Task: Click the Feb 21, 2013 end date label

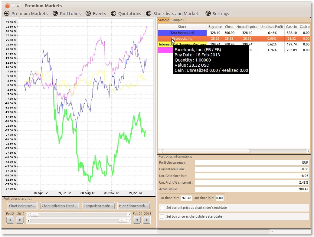Action: pyautogui.click(x=142, y=214)
